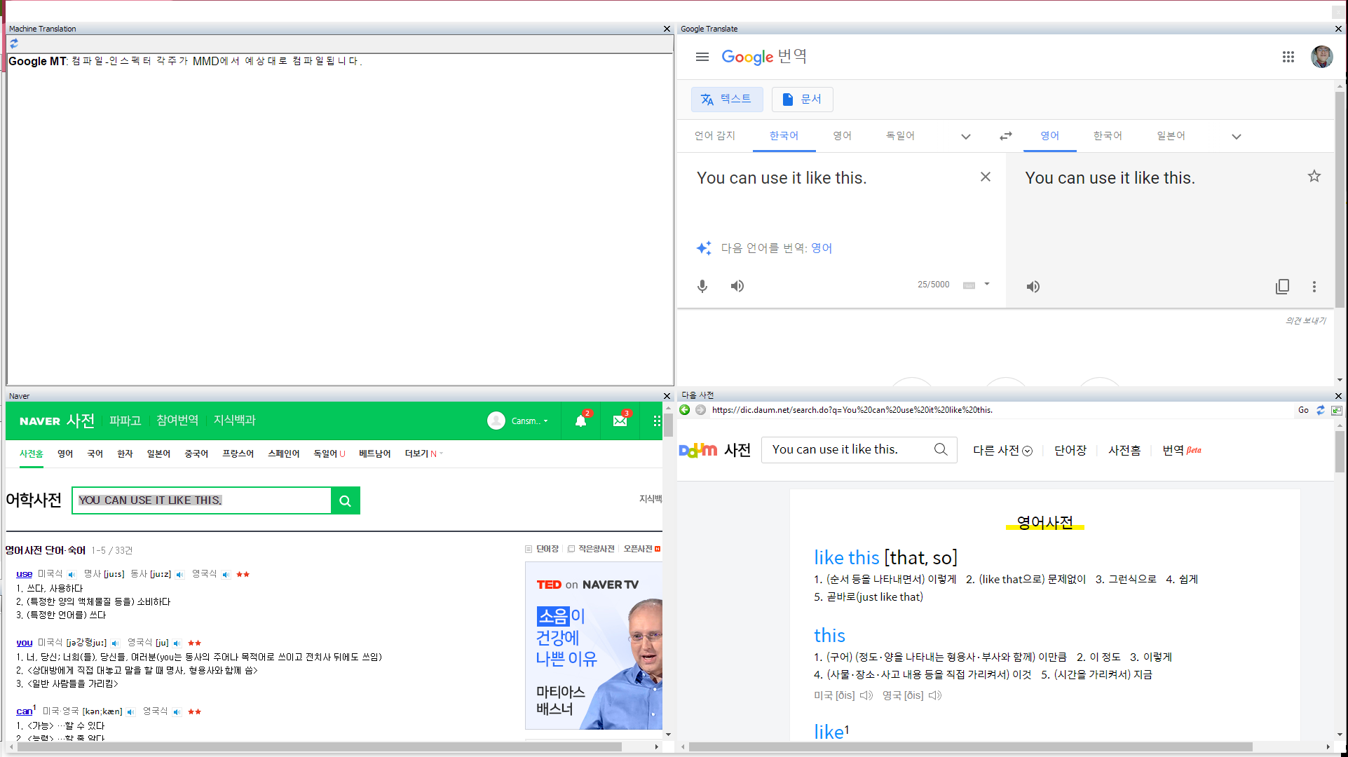Image resolution: width=1348 pixels, height=757 pixels.
Task: Expand more target languages chevron
Action: pyautogui.click(x=1236, y=137)
